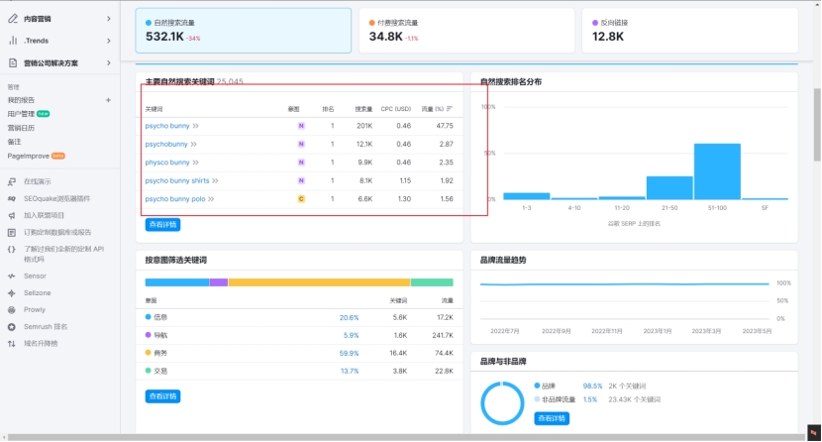Open the 'psycho bunny shirts' keyword link
Image resolution: width=822 pixels, height=442 pixels.
[x=177, y=180]
